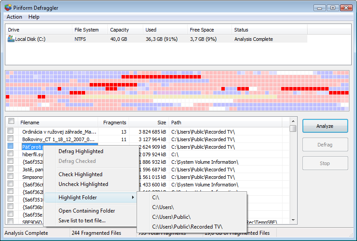
Task: Click the 3 824 685 kB size cell
Action: (152, 132)
